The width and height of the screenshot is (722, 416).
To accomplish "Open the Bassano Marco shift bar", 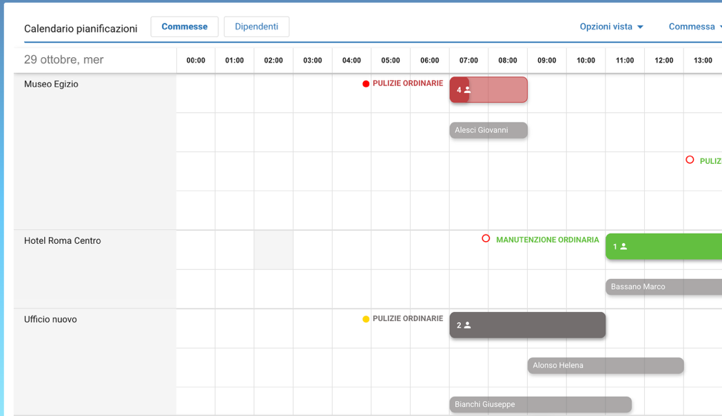I will point(663,287).
